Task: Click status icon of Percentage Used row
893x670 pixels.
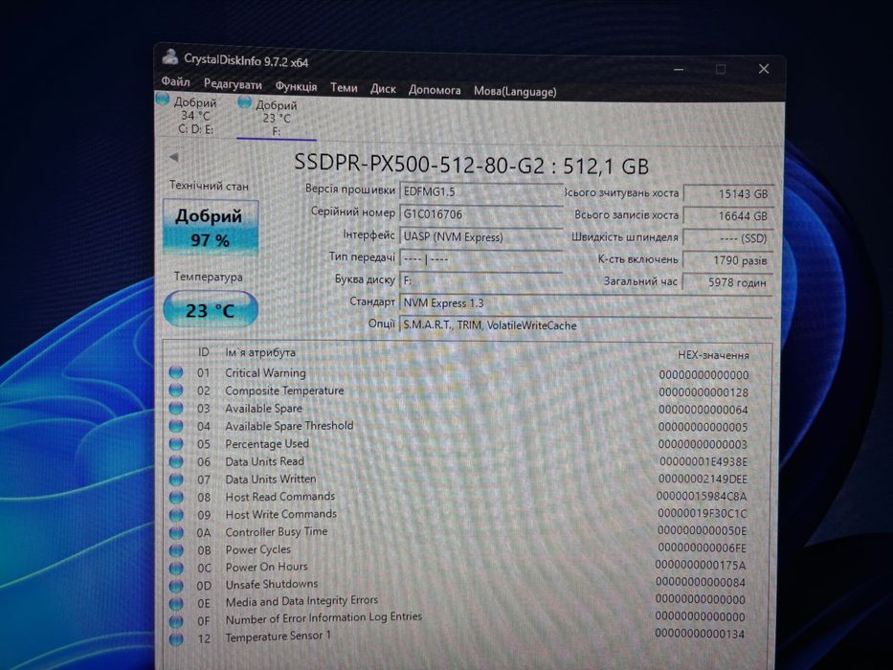Action: (x=176, y=444)
